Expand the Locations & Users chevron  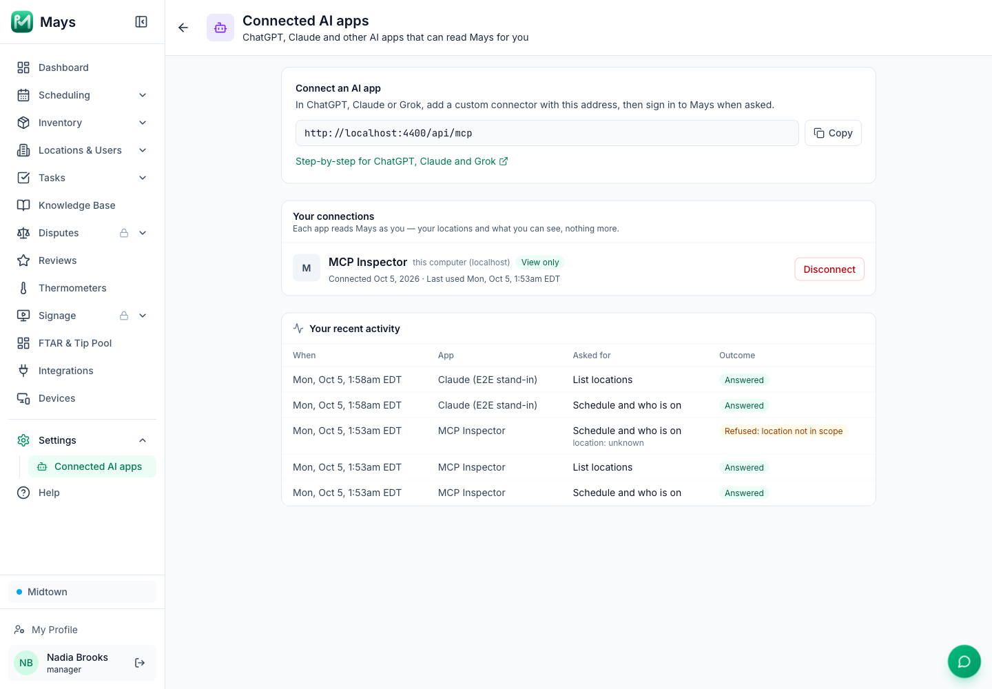143,150
